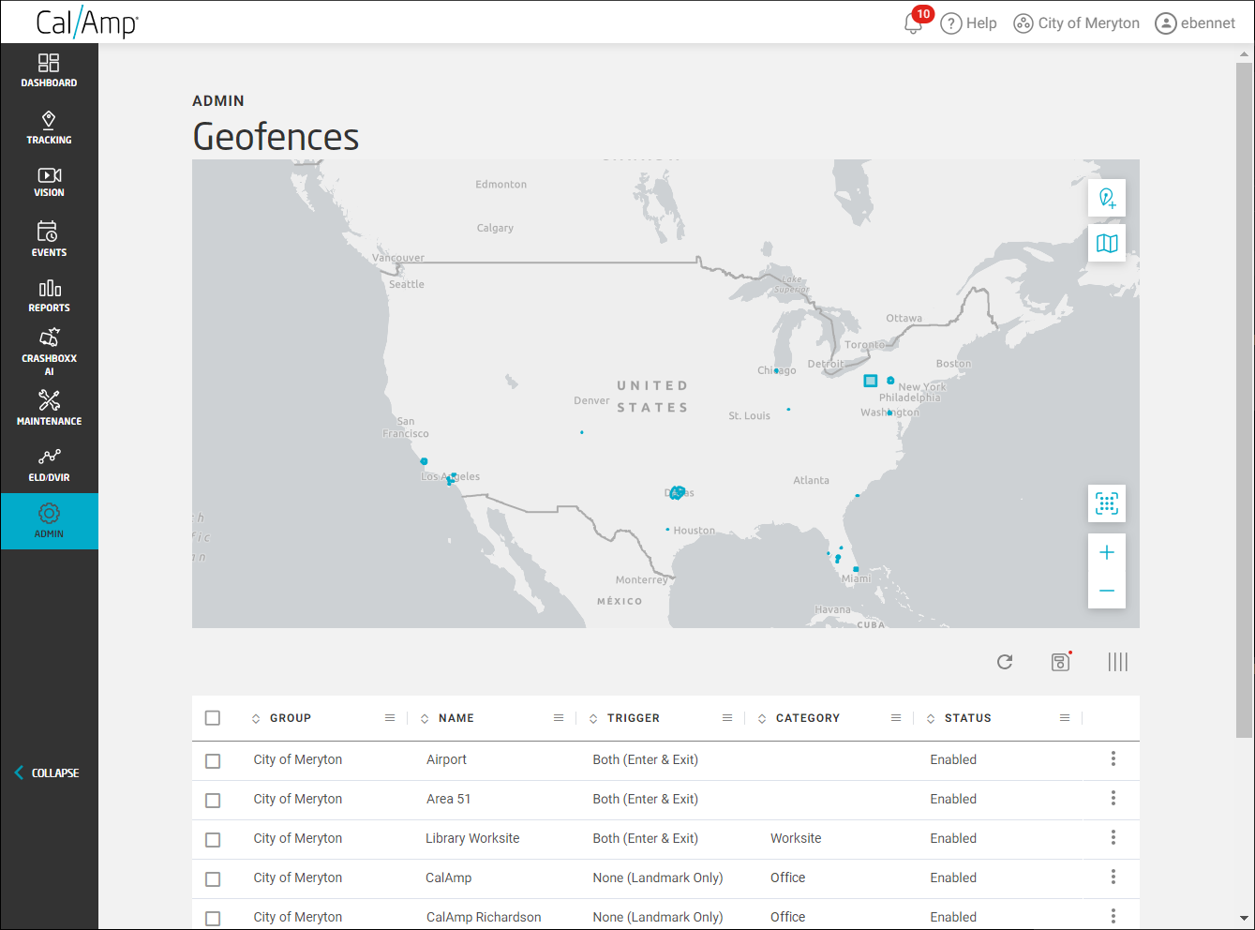Viewport: 1255px width, 930px height.
Task: Open CrashBoxx AI section
Action: [x=49, y=352]
